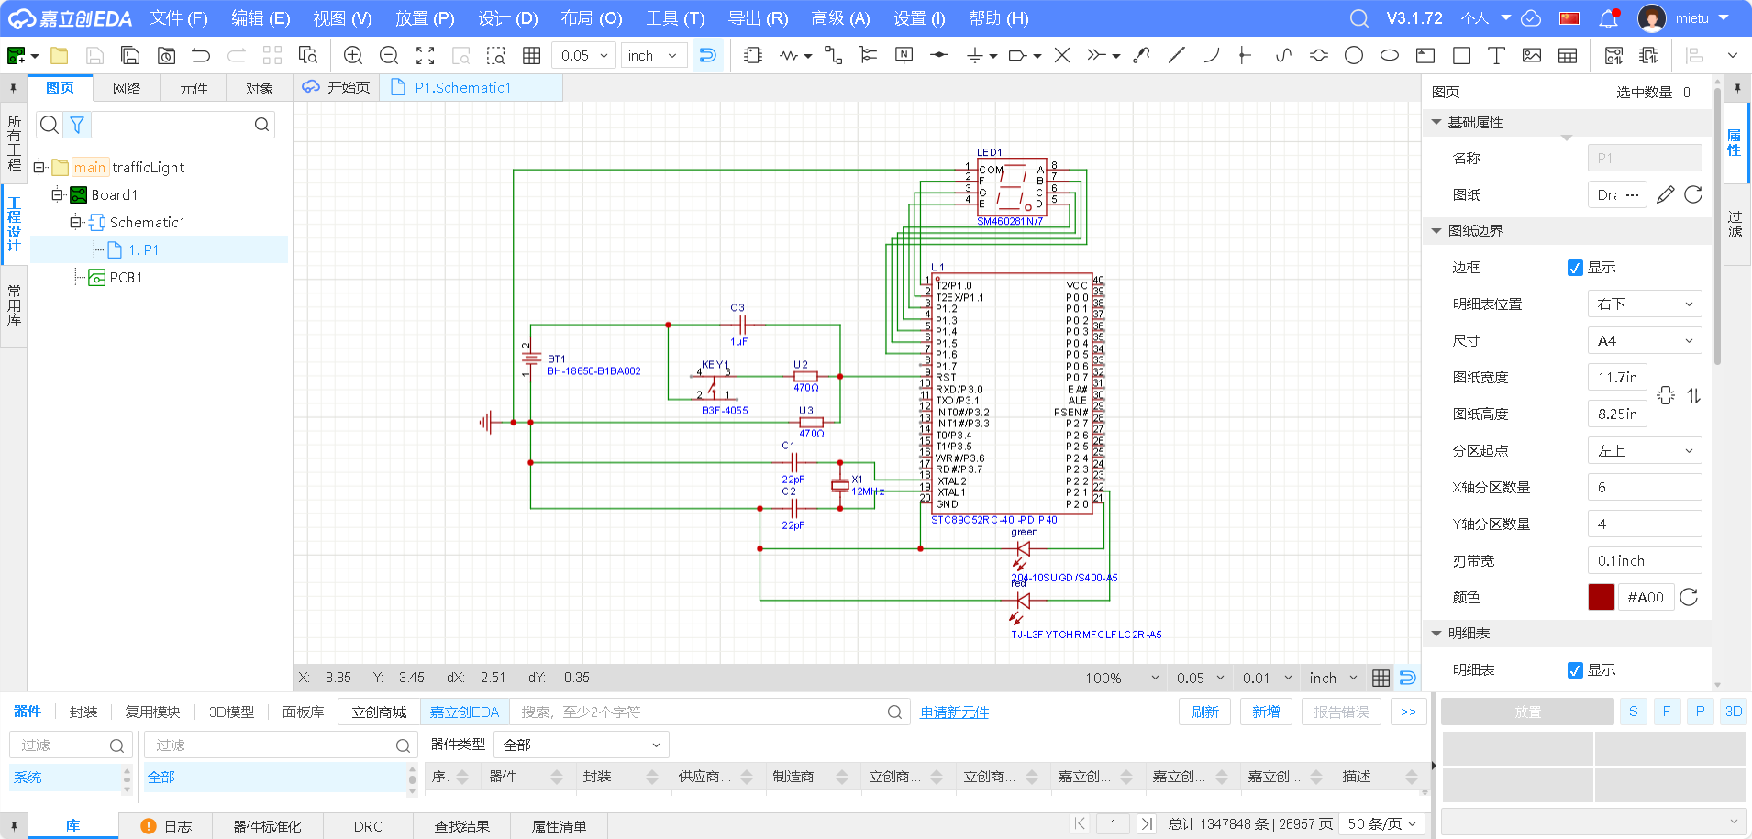Screen dimensions: 1752x839
Task: Click the search icon in title bar
Action: (1359, 18)
